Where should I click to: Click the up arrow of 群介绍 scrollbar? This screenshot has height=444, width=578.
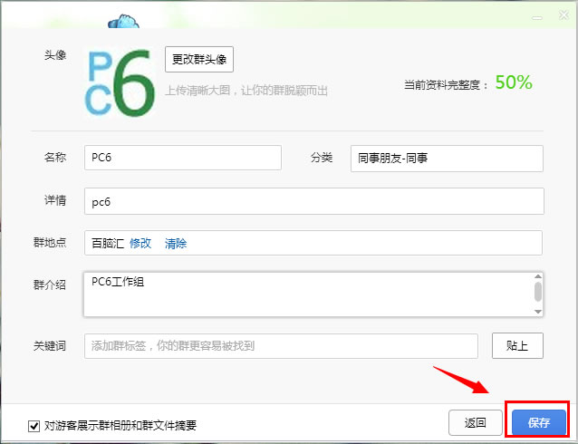click(537, 276)
